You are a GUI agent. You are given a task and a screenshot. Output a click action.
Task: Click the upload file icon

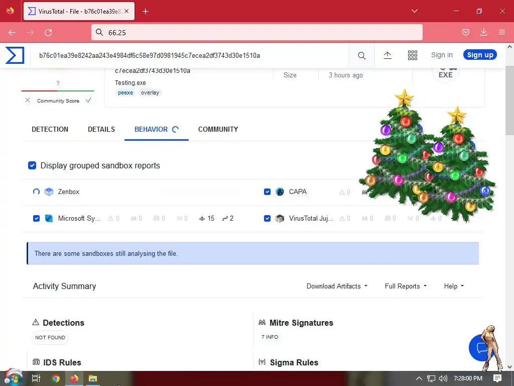click(x=388, y=55)
